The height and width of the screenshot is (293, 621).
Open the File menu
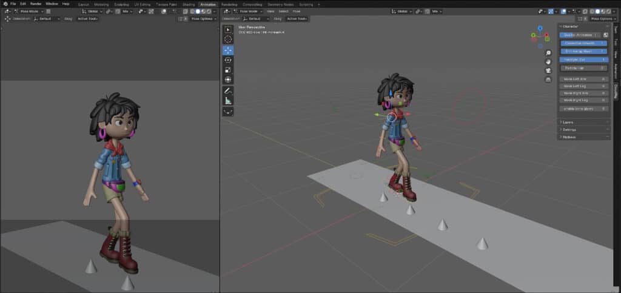tap(13, 4)
